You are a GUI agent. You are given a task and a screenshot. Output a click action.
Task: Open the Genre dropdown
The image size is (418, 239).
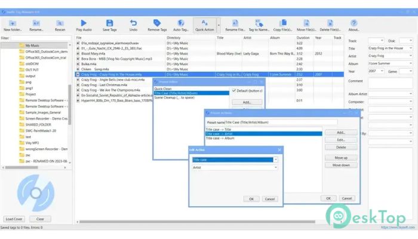tap(411, 71)
